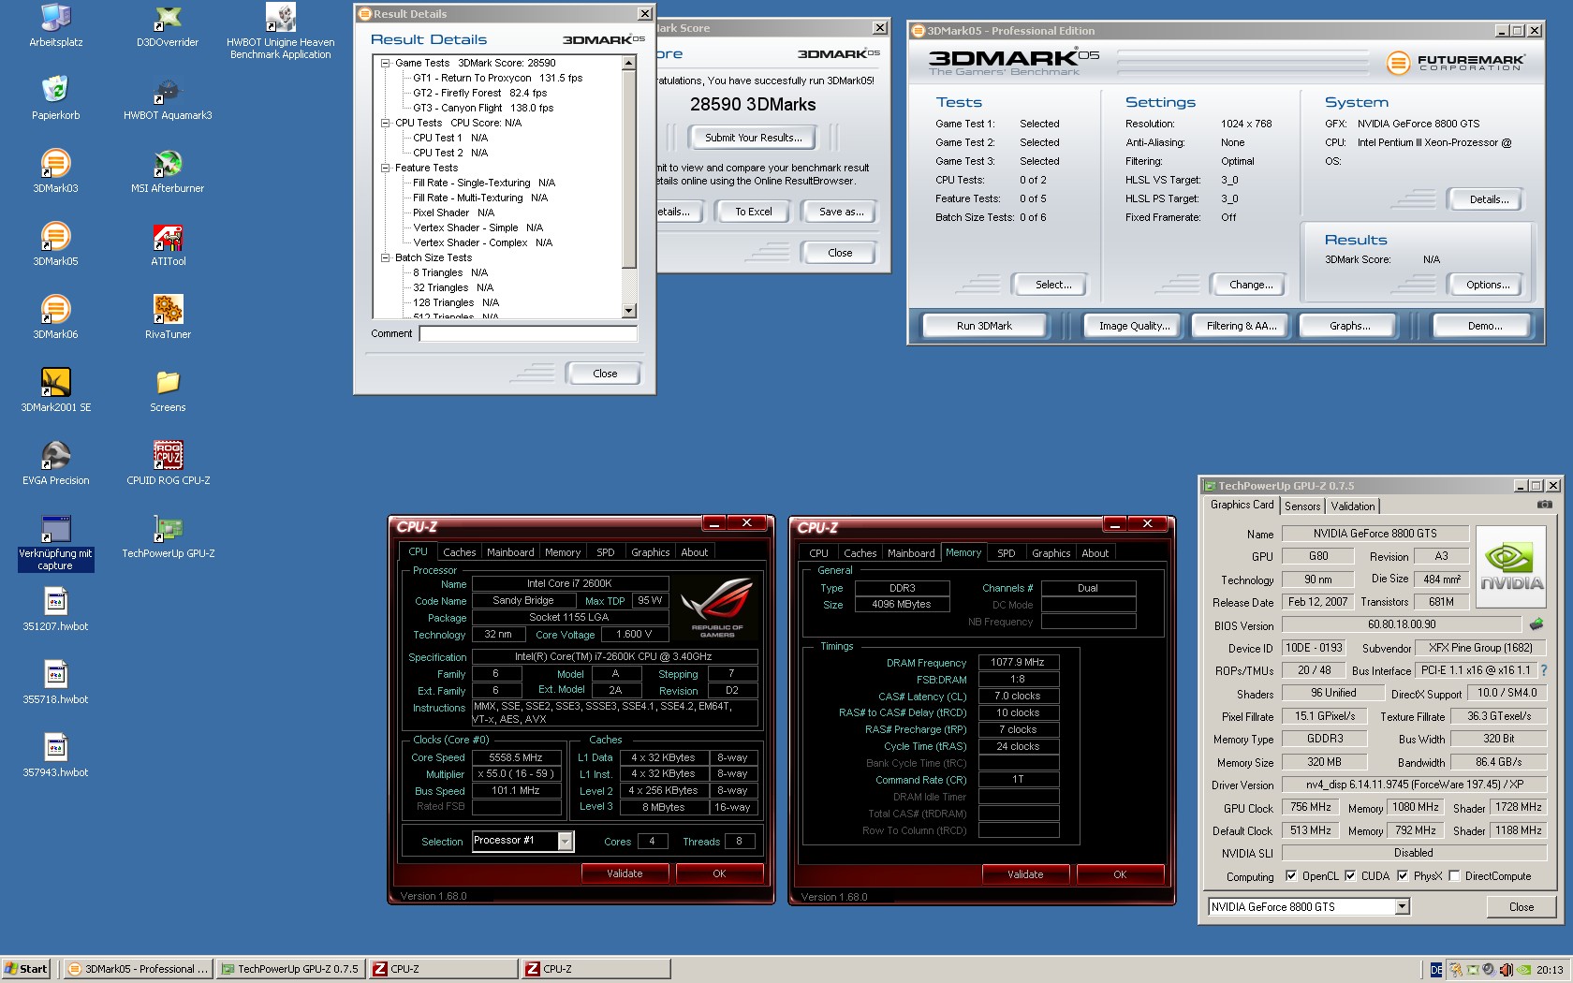Click the Save as button

tap(841, 212)
